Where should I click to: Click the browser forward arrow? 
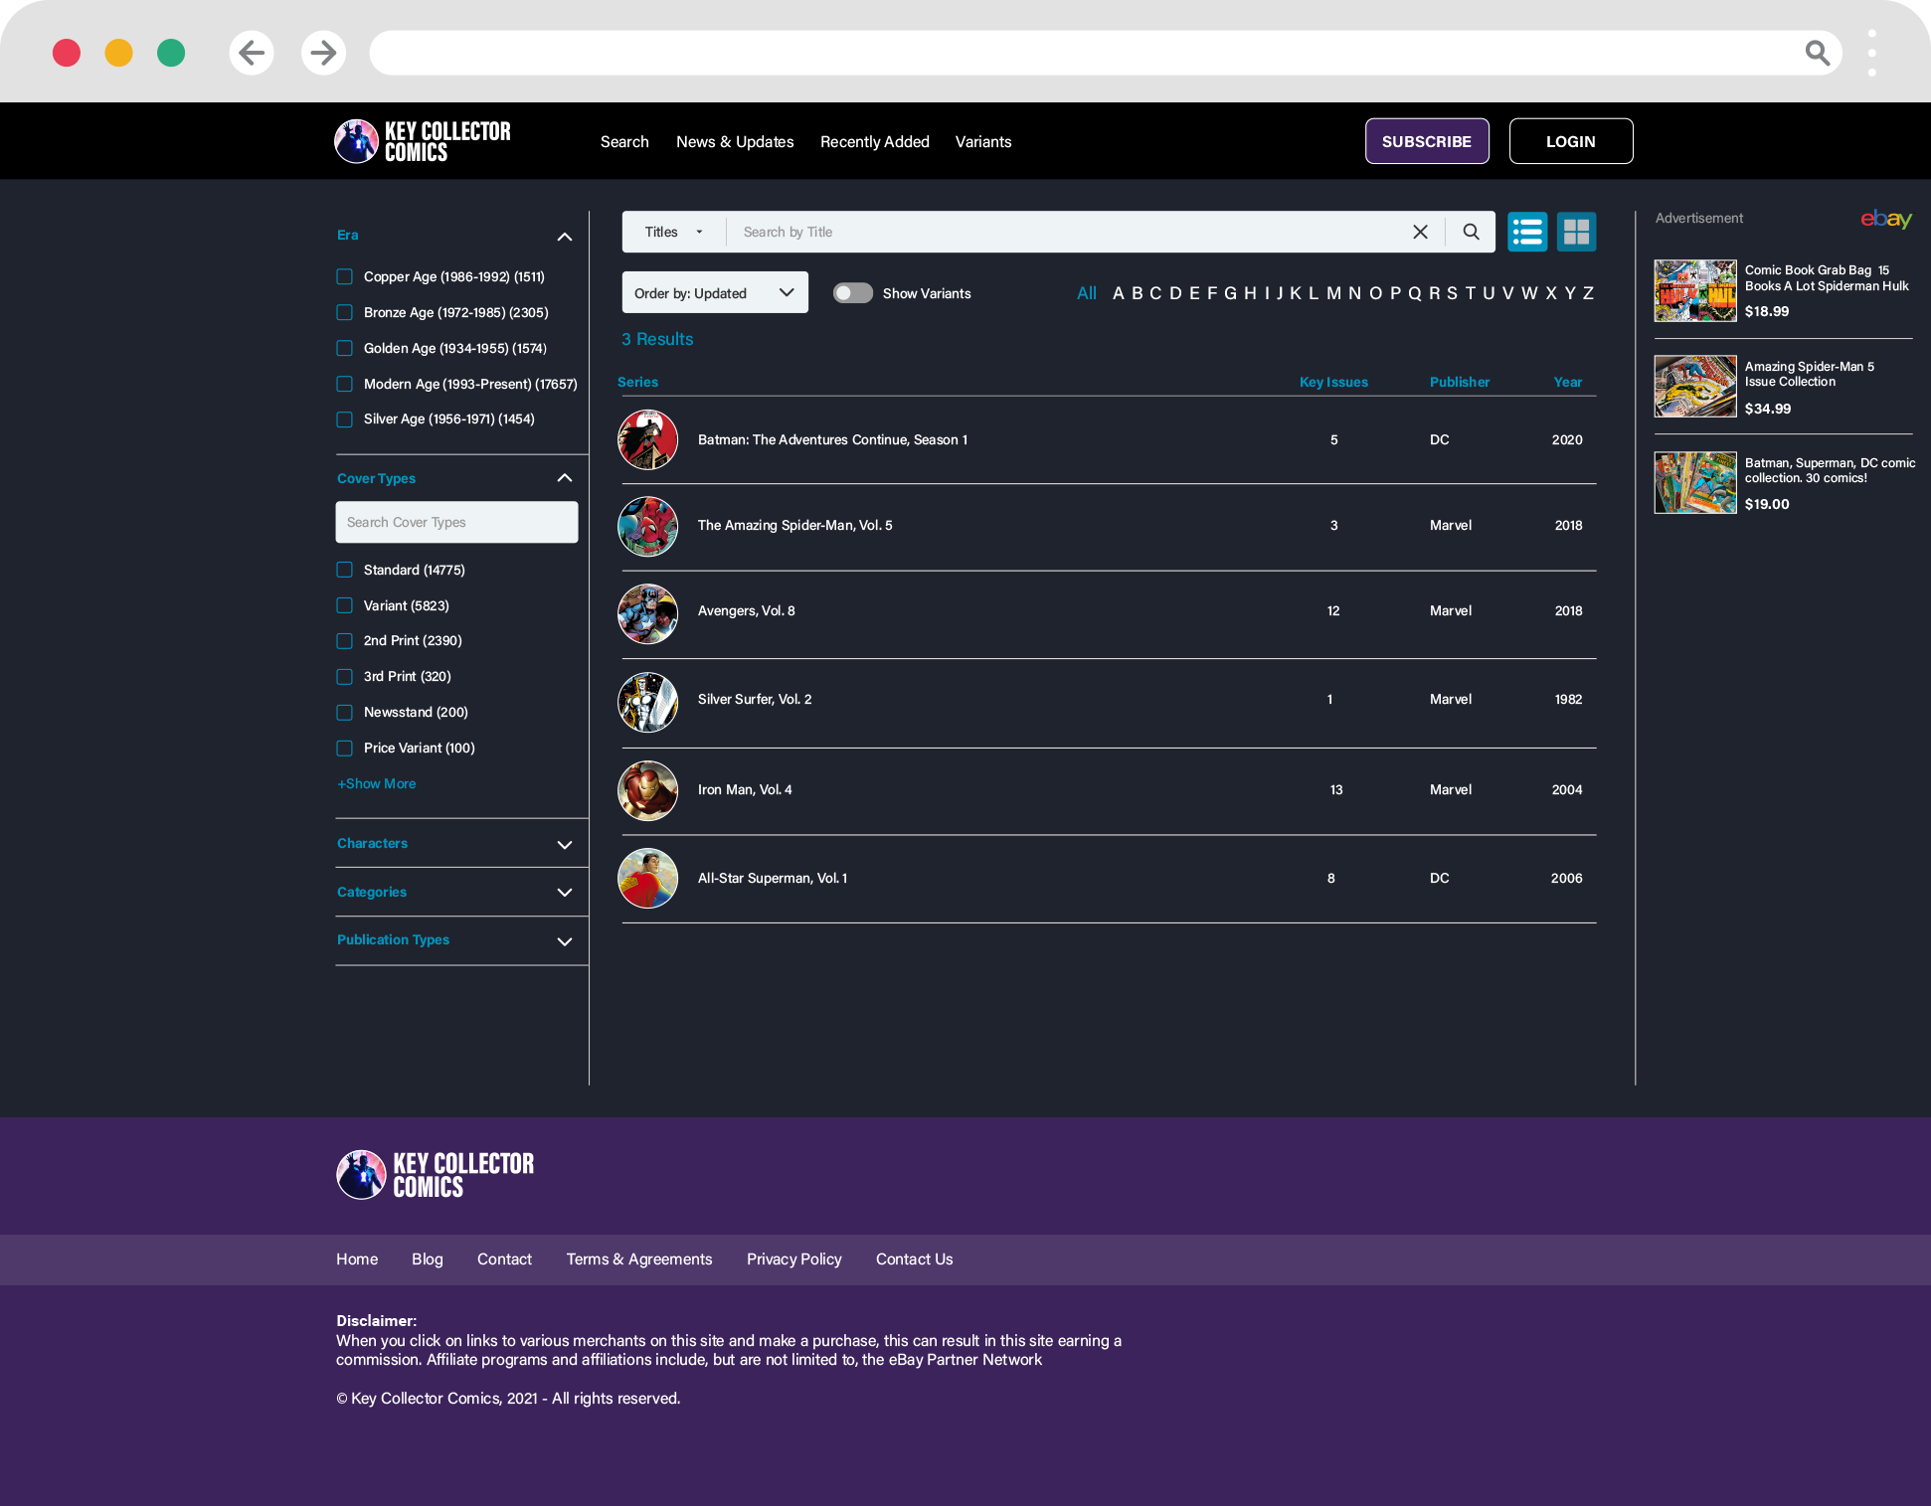tap(323, 53)
